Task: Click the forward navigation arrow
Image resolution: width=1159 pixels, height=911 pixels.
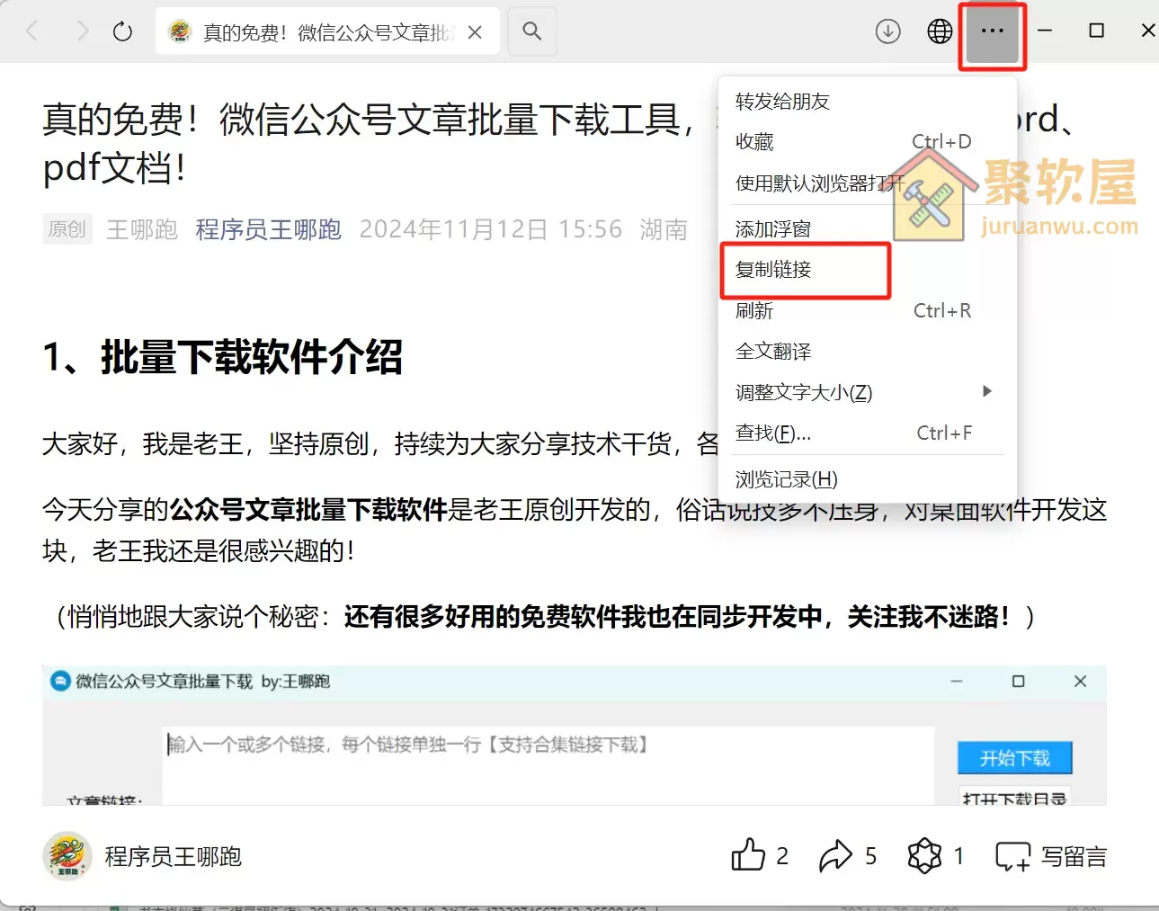Action: tap(81, 30)
